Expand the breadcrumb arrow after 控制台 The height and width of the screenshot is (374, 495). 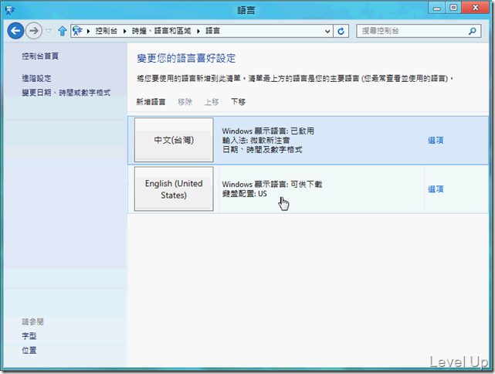click(x=125, y=31)
